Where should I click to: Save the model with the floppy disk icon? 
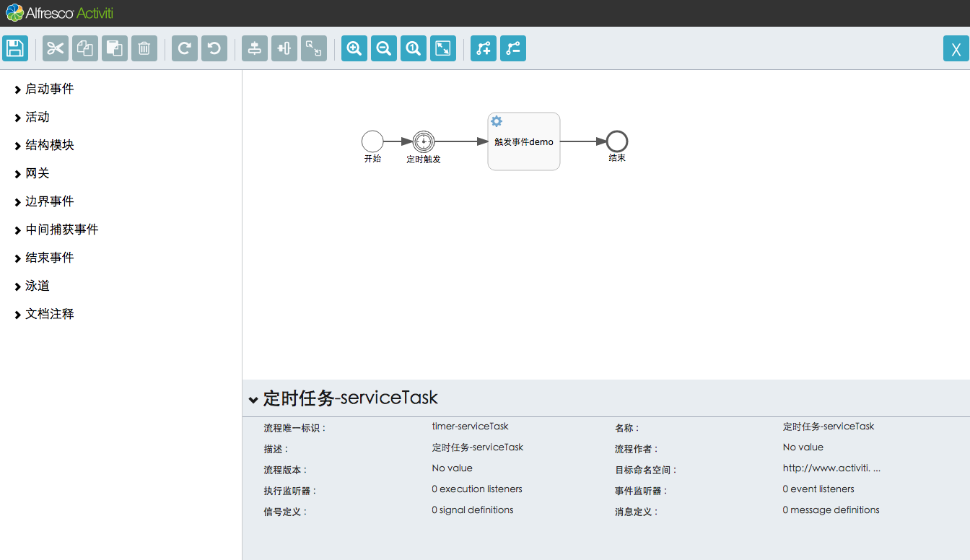point(14,48)
